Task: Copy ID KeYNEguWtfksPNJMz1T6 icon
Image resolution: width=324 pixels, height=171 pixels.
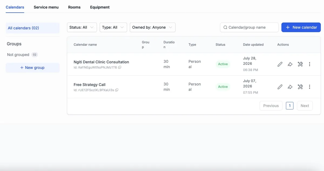Action: click(120, 67)
